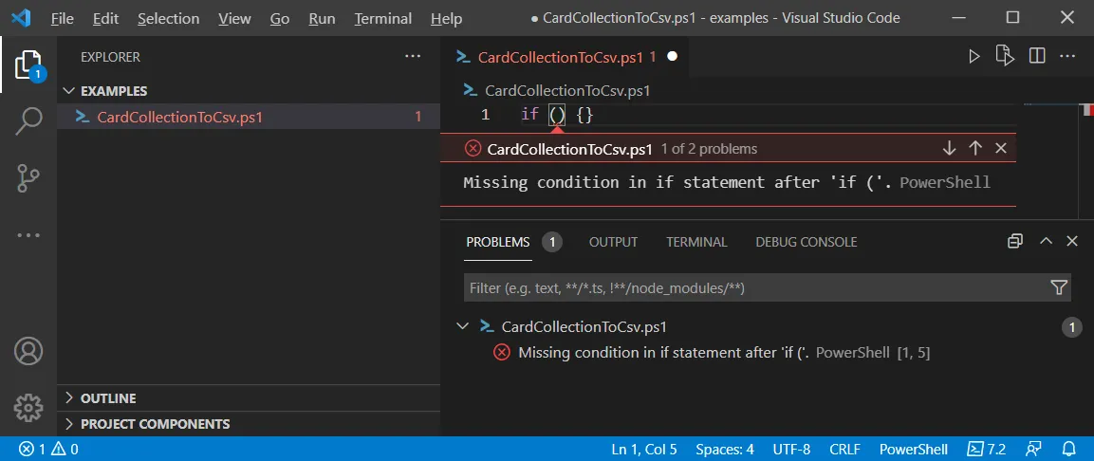This screenshot has height=461, width=1094.
Task: Open the View menu
Action: pyautogui.click(x=234, y=18)
